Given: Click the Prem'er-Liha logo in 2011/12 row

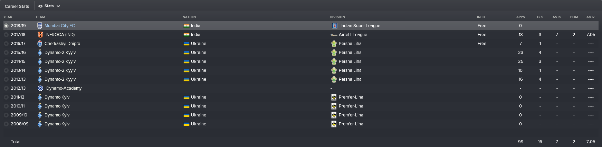Looking at the screenshot, I should click(x=334, y=97).
